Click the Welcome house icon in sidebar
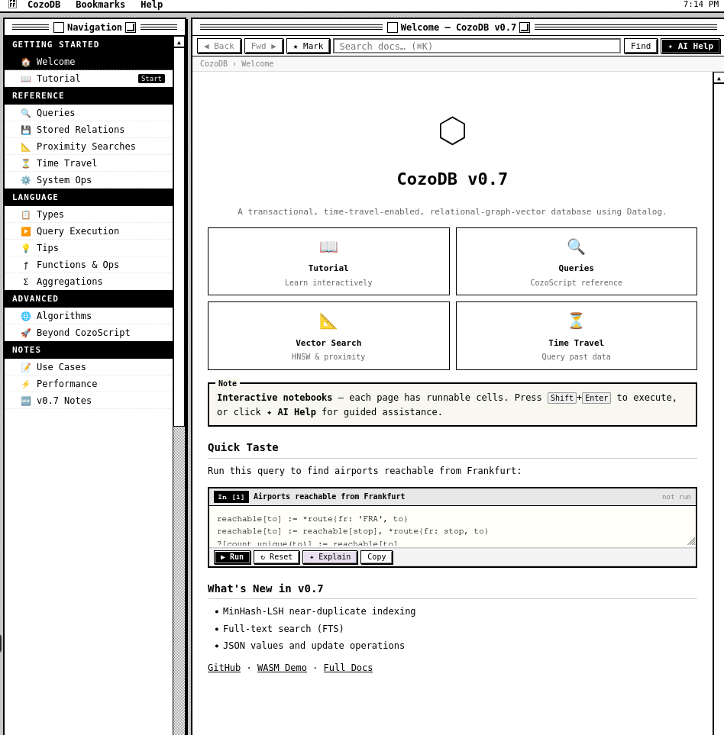 pos(26,62)
